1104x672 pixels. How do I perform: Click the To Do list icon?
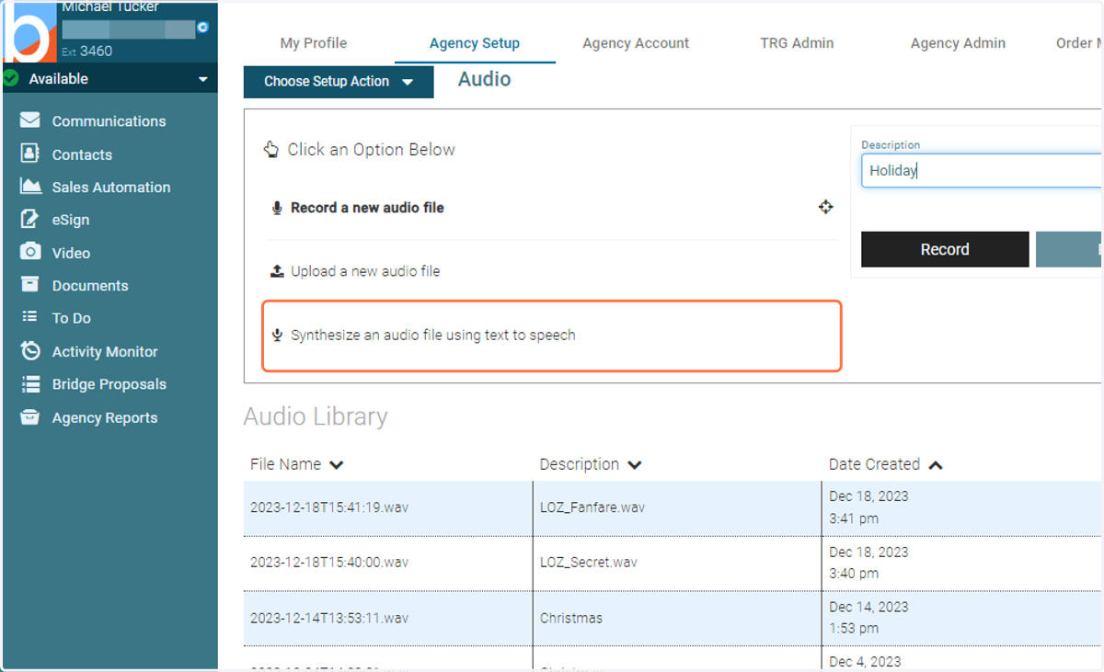point(30,317)
